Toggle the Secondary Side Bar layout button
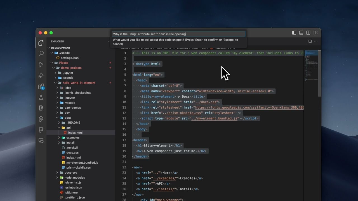Image resolution: width=358 pixels, height=201 pixels. [x=308, y=33]
